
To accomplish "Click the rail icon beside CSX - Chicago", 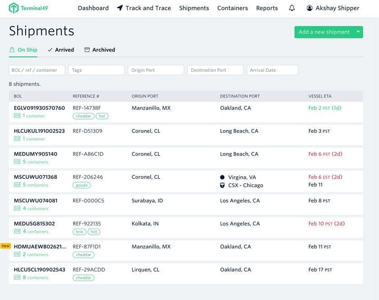I will 222,185.
